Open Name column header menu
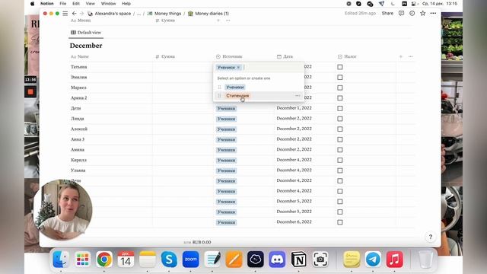 80,56
